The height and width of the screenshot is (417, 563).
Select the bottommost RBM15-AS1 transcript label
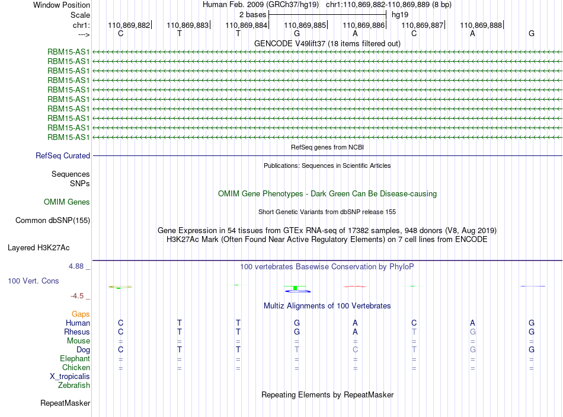point(68,138)
